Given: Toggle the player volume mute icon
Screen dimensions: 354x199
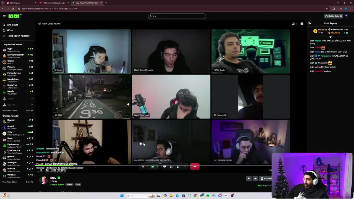Looking at the screenshot, I should click(x=47, y=170).
